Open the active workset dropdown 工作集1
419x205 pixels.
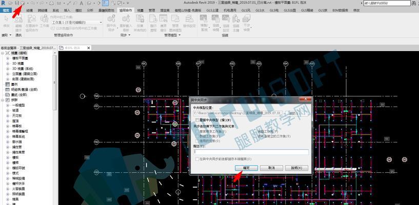77,23
